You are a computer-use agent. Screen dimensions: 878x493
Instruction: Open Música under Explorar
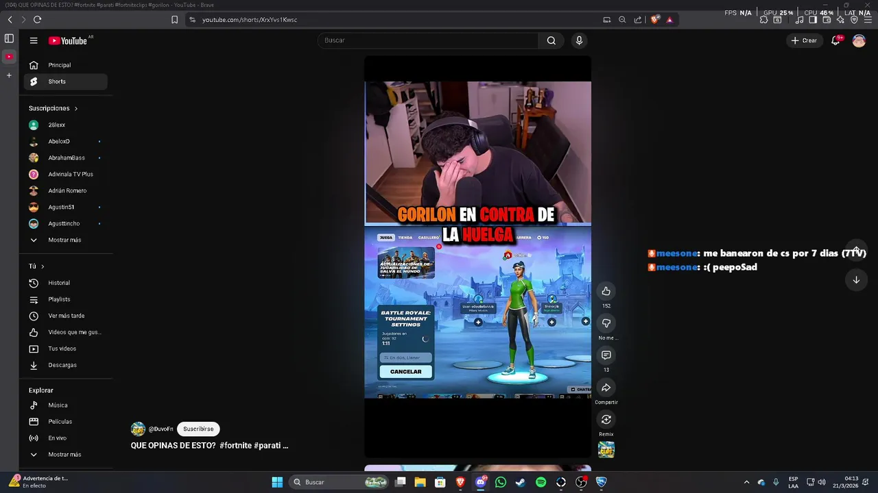click(66, 405)
